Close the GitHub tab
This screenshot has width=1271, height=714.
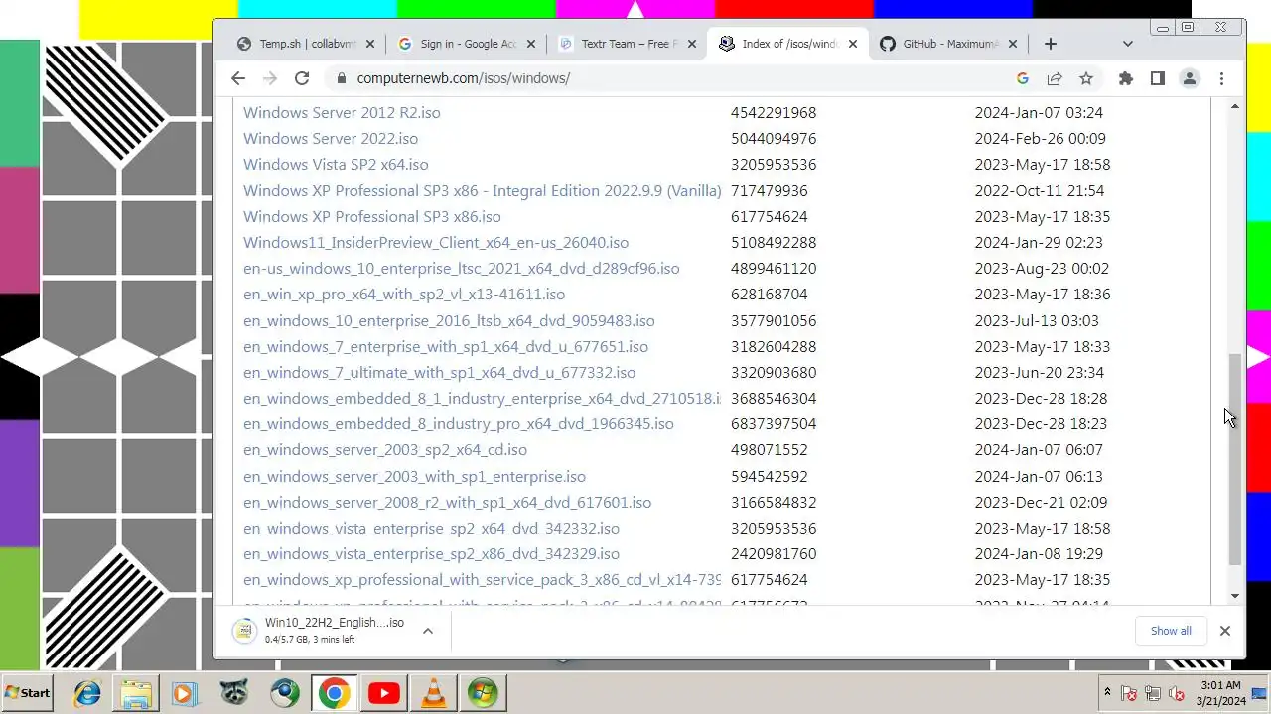[x=1014, y=44]
